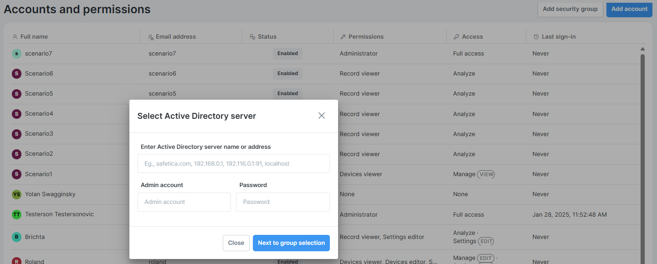Toggle the Enabled badge for scenario7
657x264 pixels.
(287, 53)
